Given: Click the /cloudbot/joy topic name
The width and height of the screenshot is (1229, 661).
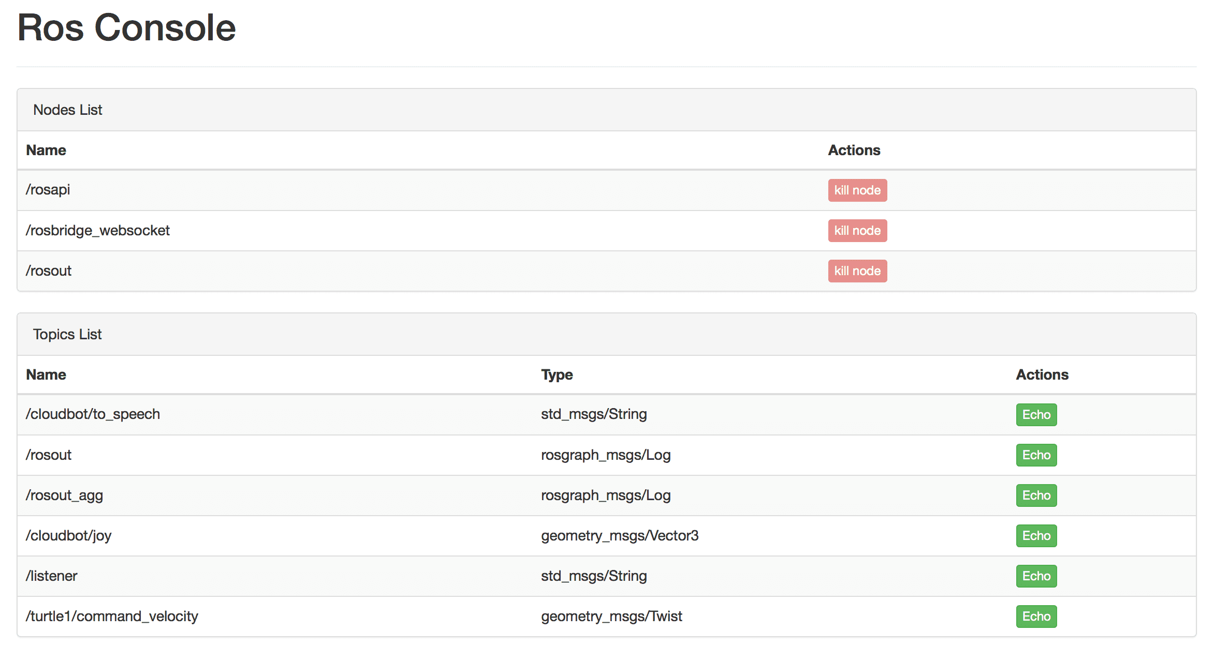Looking at the screenshot, I should (68, 536).
